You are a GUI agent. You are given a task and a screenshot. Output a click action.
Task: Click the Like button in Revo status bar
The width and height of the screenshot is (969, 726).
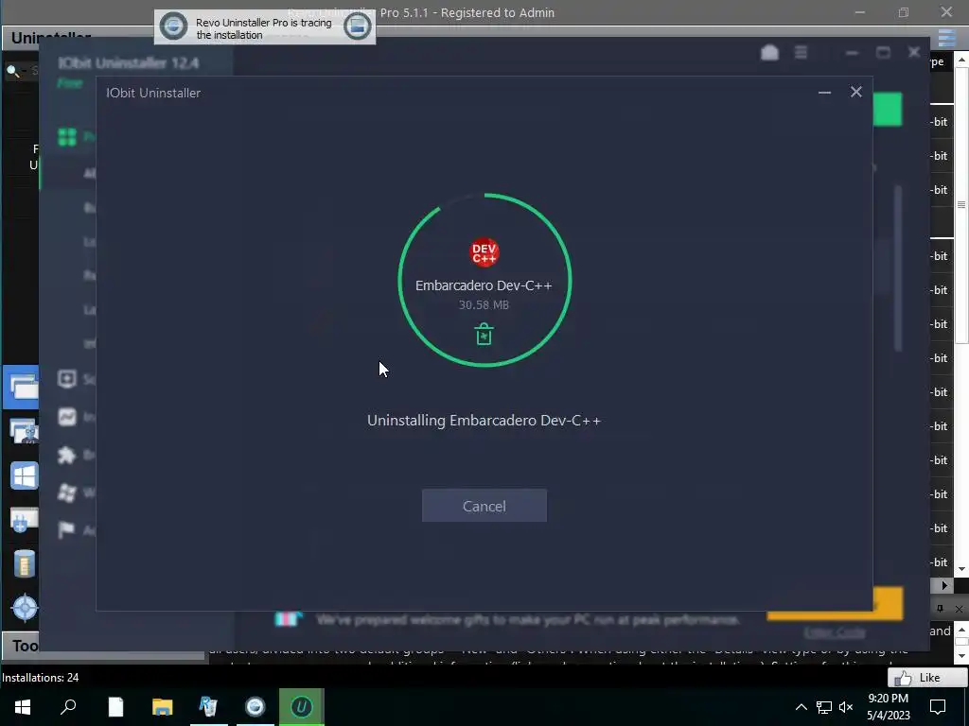(x=927, y=678)
